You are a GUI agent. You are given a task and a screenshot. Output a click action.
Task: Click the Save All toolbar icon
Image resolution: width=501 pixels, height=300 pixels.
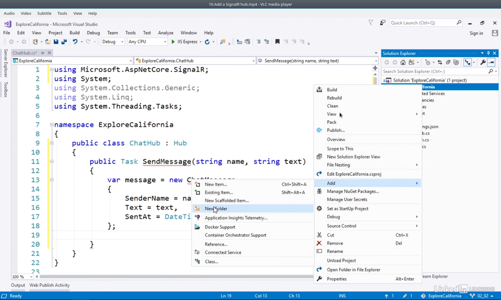[64, 42]
